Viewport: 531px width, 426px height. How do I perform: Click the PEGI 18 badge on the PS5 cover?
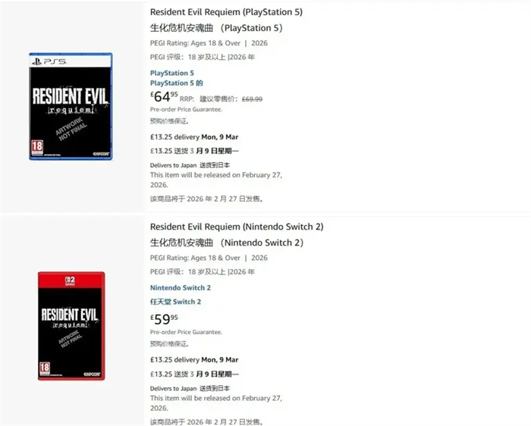(x=36, y=146)
